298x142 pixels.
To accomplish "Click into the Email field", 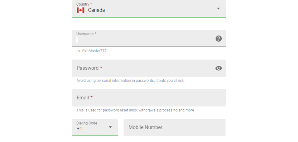I will tap(149, 98).
